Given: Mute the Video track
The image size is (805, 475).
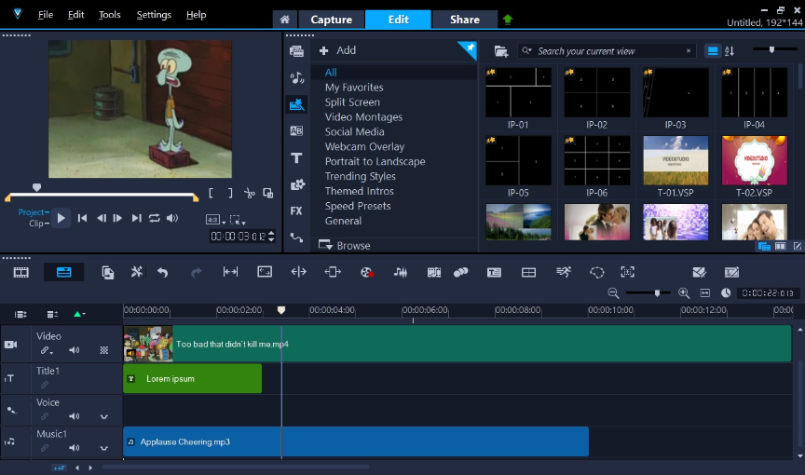Looking at the screenshot, I should point(75,350).
